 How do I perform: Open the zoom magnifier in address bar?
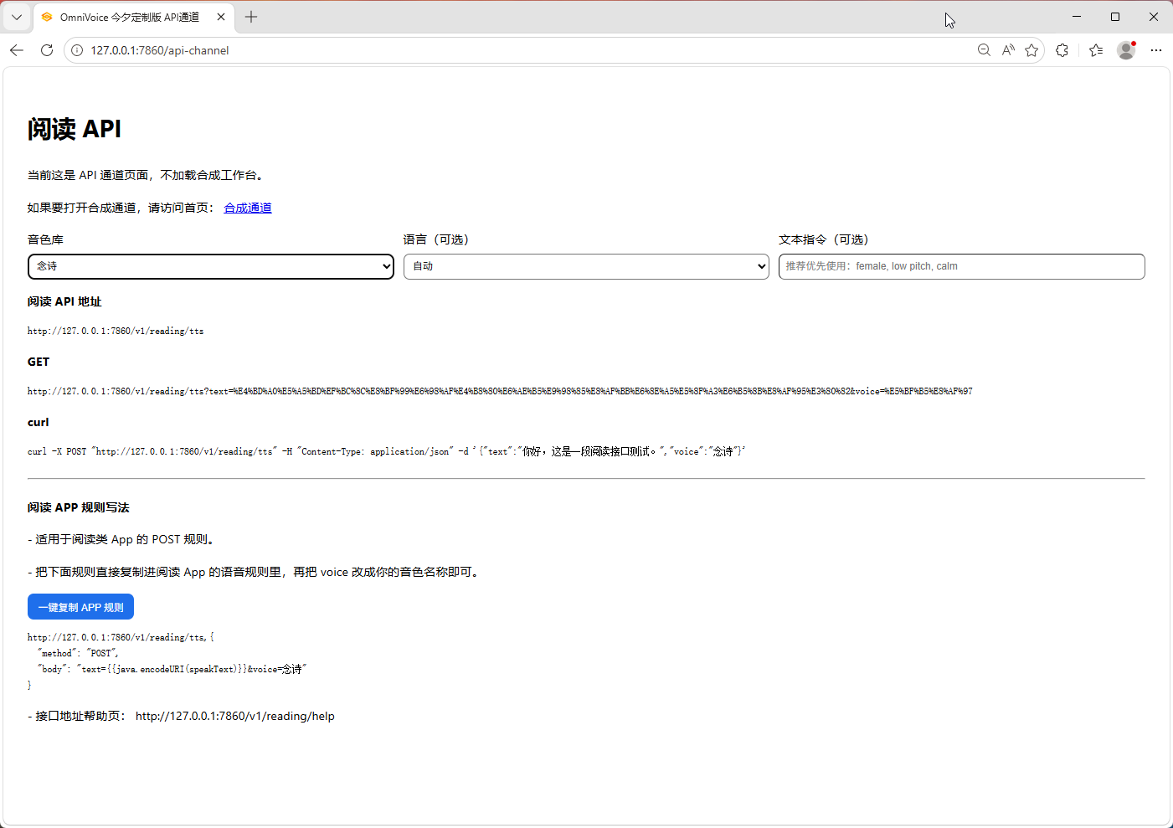click(x=984, y=50)
